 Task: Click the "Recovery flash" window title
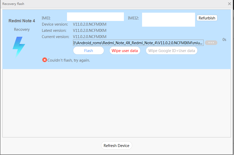pos(13,4)
